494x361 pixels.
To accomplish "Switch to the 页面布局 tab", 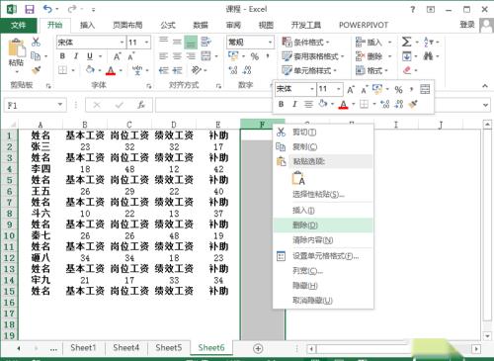I will point(127,25).
